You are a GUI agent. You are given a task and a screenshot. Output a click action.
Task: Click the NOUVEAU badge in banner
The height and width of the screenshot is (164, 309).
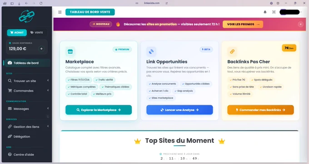click(x=101, y=24)
